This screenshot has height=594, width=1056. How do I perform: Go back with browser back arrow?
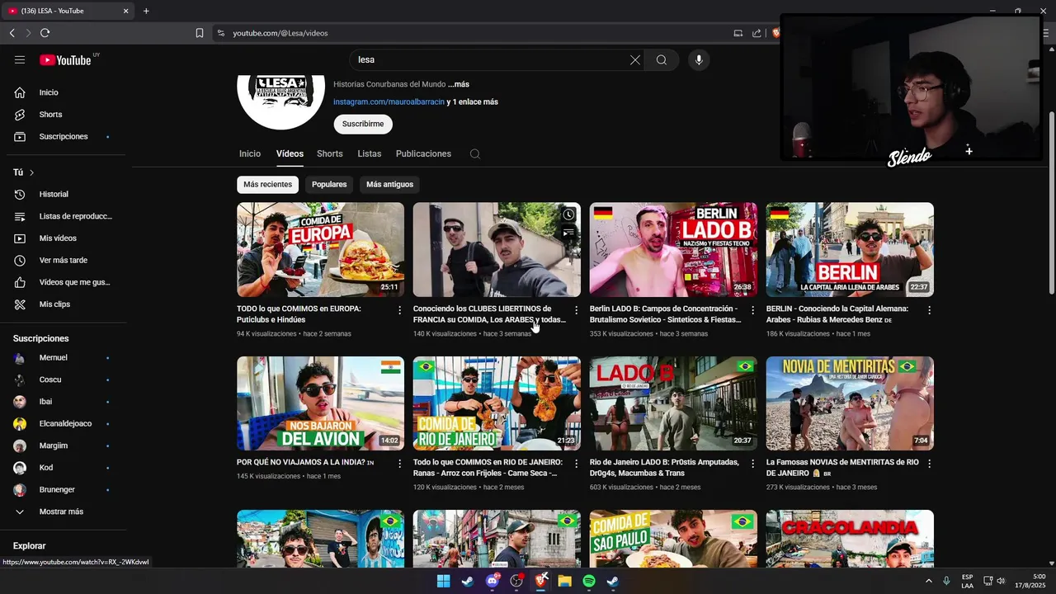(12, 33)
